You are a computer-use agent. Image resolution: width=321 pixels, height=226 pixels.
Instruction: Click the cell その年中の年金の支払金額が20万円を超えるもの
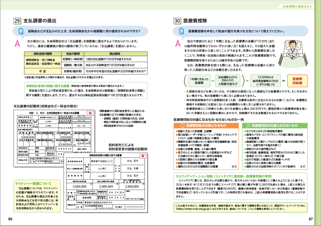coord(116,71)
